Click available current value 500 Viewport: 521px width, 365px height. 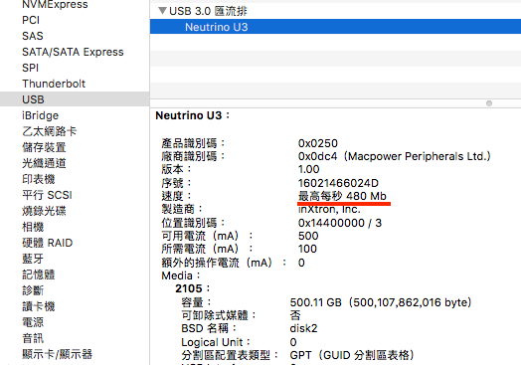(308, 236)
